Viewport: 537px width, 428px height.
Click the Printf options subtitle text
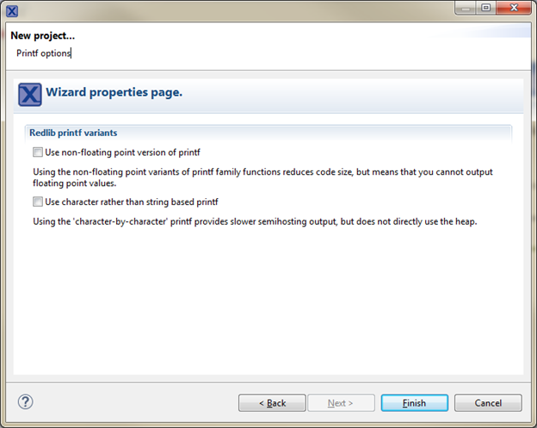(44, 53)
